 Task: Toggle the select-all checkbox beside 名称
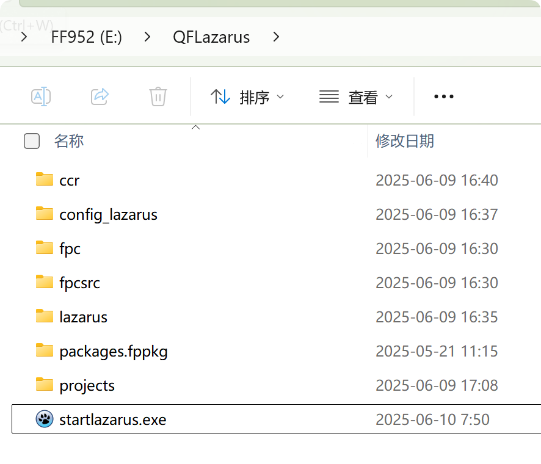tap(32, 141)
